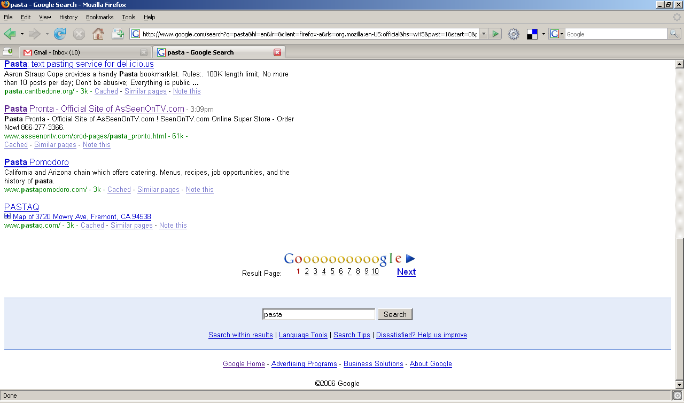Open Cached link for pasta.cantbedone.org
684x403 pixels.
[106, 91]
